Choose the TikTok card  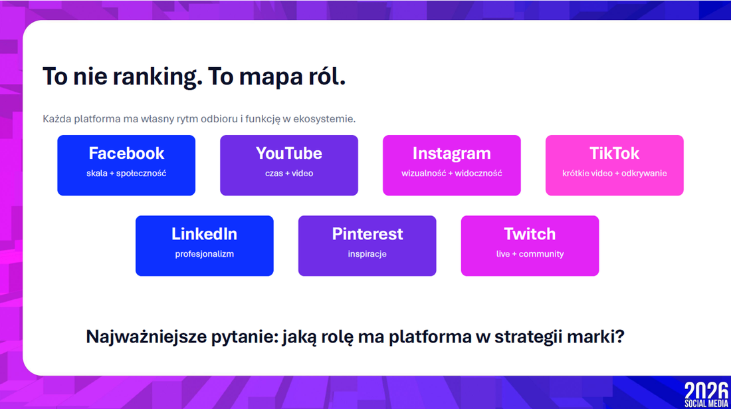tap(615, 165)
